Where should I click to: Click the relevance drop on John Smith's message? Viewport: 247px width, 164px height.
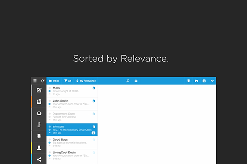[94, 101]
